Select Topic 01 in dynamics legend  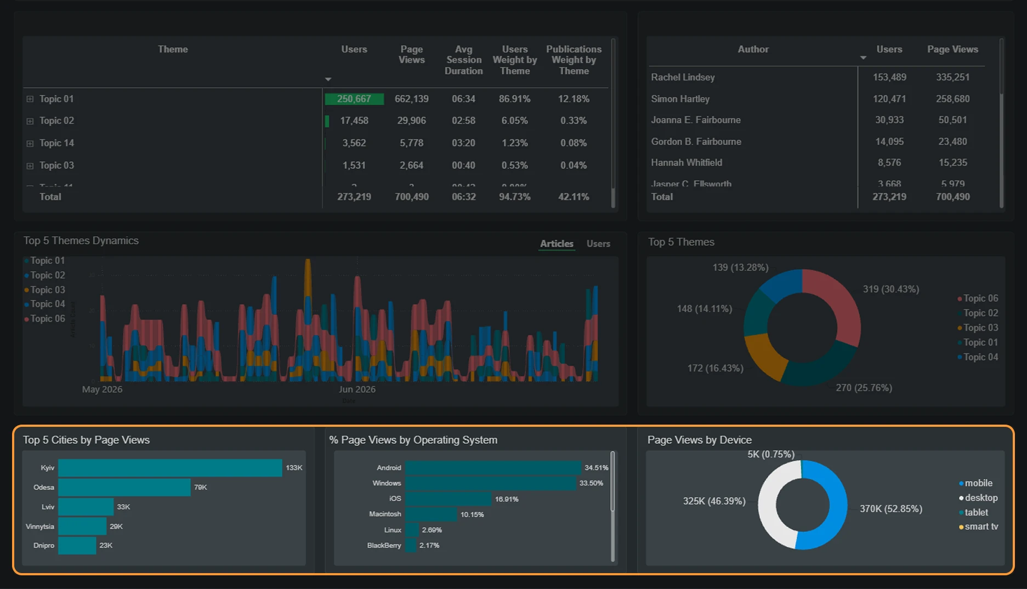[x=44, y=261]
